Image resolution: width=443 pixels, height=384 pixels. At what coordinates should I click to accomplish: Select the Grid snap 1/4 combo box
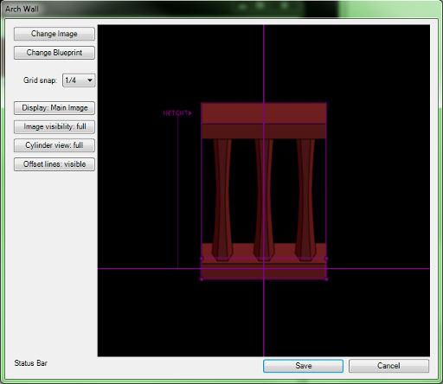[x=79, y=80]
